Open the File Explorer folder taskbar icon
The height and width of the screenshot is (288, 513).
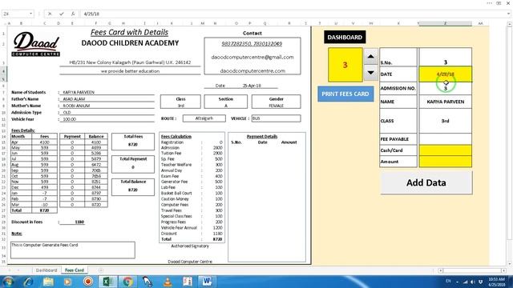48,282
